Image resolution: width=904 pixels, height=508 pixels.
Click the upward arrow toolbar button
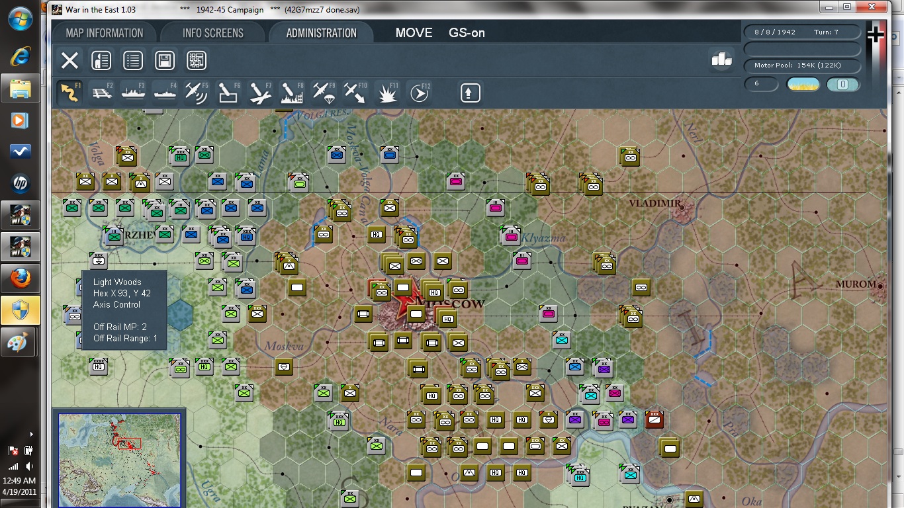470,93
